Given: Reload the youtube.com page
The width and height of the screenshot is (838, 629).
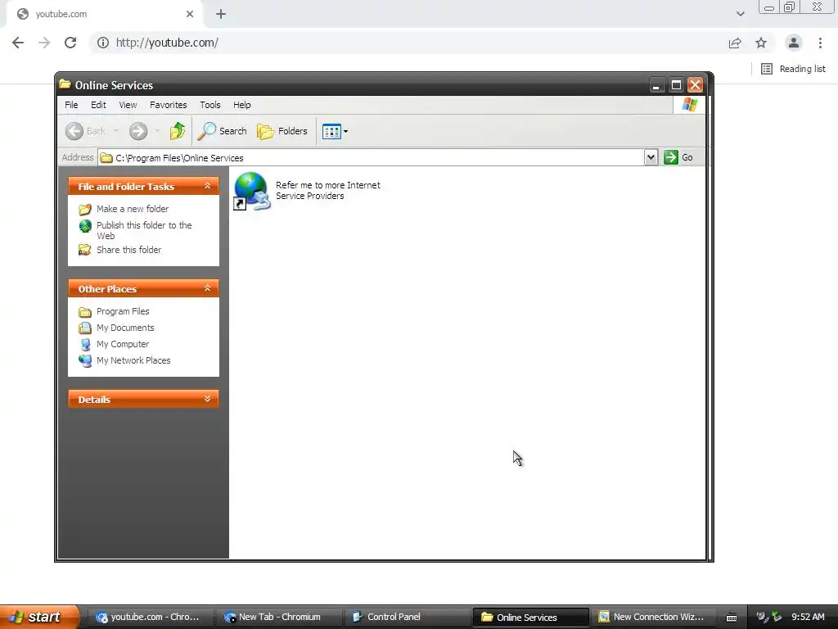Looking at the screenshot, I should tap(70, 43).
